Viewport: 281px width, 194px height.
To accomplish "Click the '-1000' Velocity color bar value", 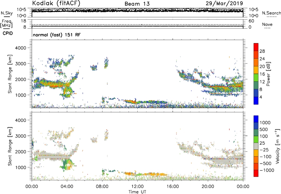I will coord(267,170).
